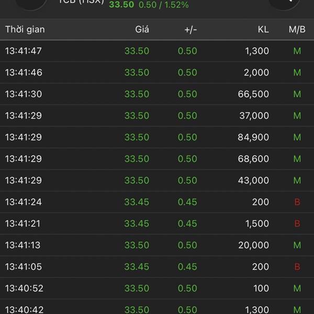
Task: Tap the M/B column header
Action: click(x=297, y=29)
